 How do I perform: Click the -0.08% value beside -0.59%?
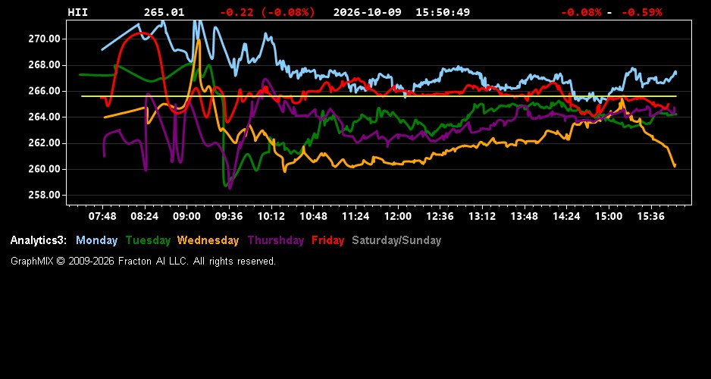[x=581, y=12]
